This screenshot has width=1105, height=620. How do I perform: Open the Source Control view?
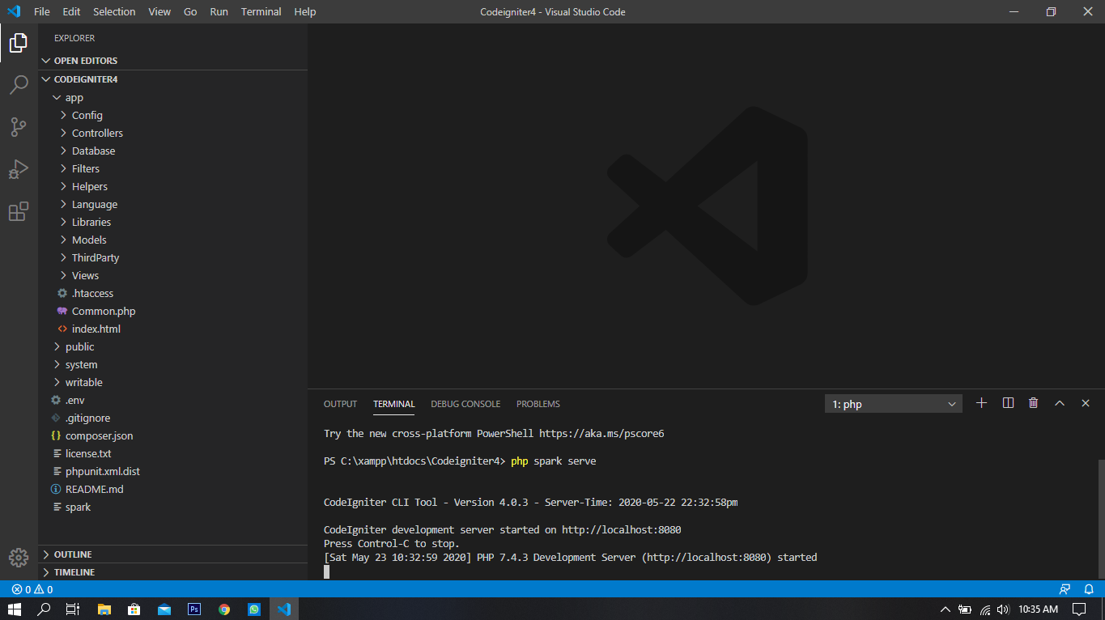pos(19,127)
